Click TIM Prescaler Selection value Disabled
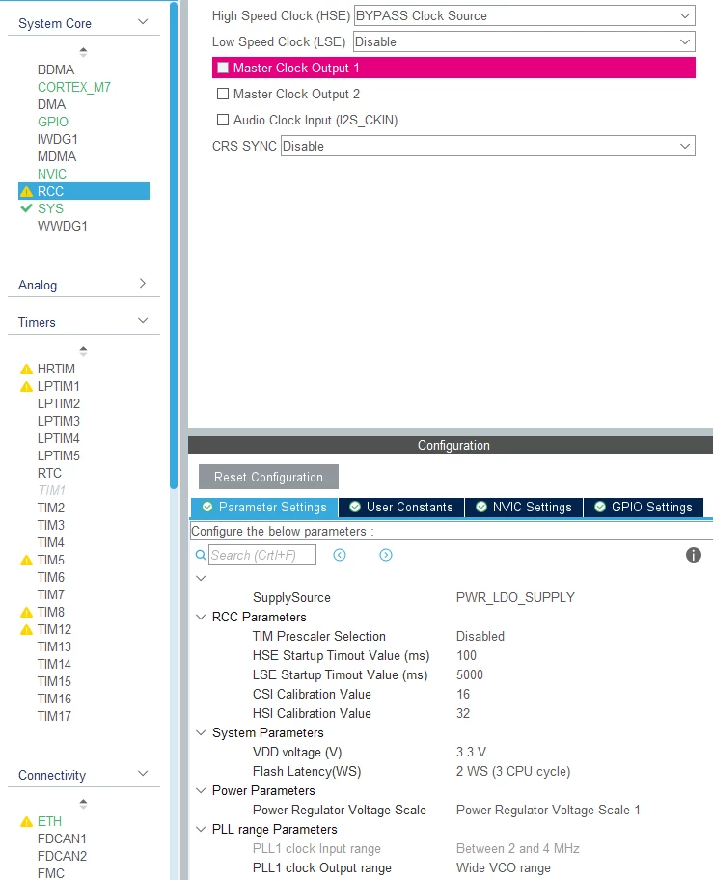This screenshot has height=880, width=713. [x=480, y=637]
